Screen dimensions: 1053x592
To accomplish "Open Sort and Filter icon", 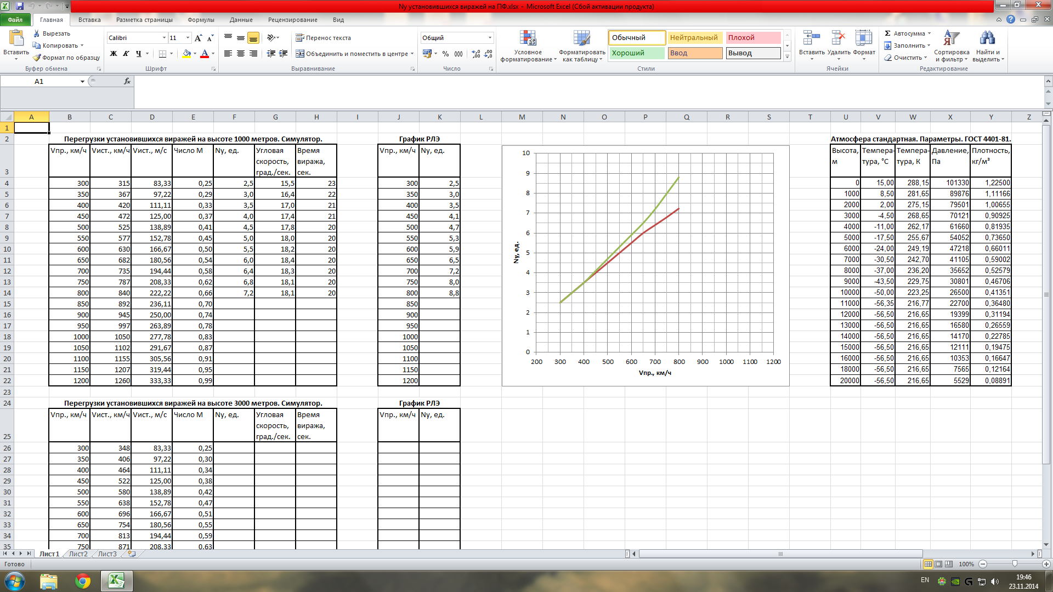I will (952, 38).
